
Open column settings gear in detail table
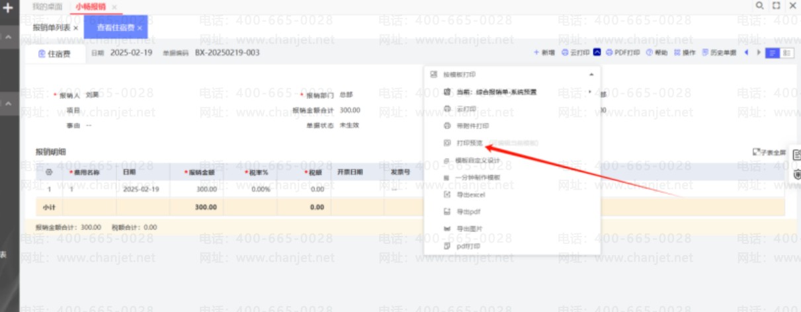(49, 172)
